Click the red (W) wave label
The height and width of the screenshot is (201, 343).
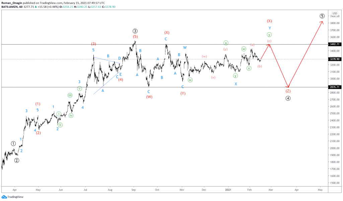point(149,97)
